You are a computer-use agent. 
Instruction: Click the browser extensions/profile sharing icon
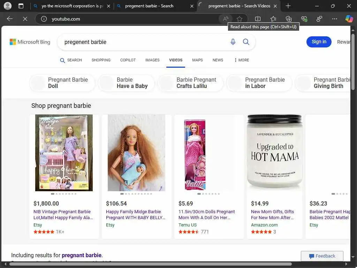[x=319, y=19]
